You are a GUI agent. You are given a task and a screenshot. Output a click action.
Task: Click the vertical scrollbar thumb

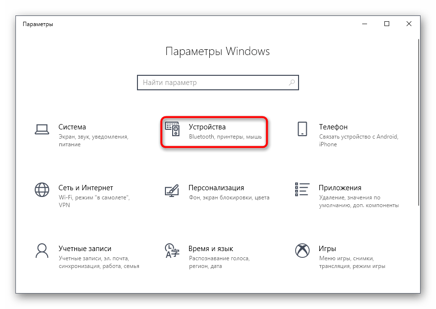pos(419,123)
